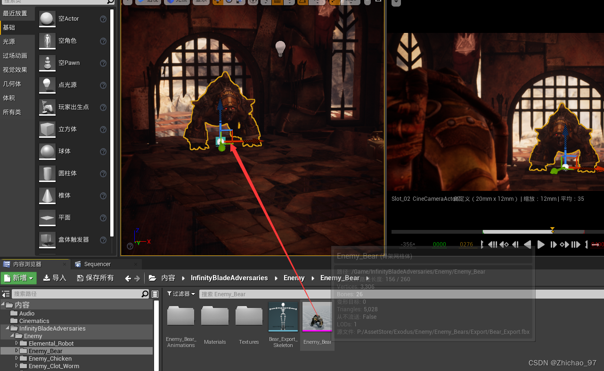This screenshot has width=604, height=371.
Task: Select the 玩家出生点 player start icon
Action: pyautogui.click(x=47, y=107)
